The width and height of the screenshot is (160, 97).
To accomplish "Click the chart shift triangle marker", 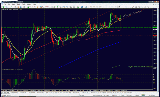I will pyautogui.click(x=122, y=9).
